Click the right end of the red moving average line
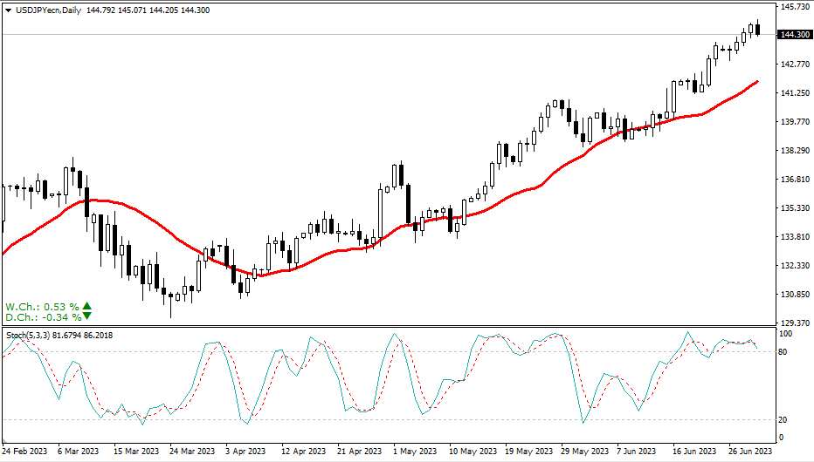 coord(755,81)
